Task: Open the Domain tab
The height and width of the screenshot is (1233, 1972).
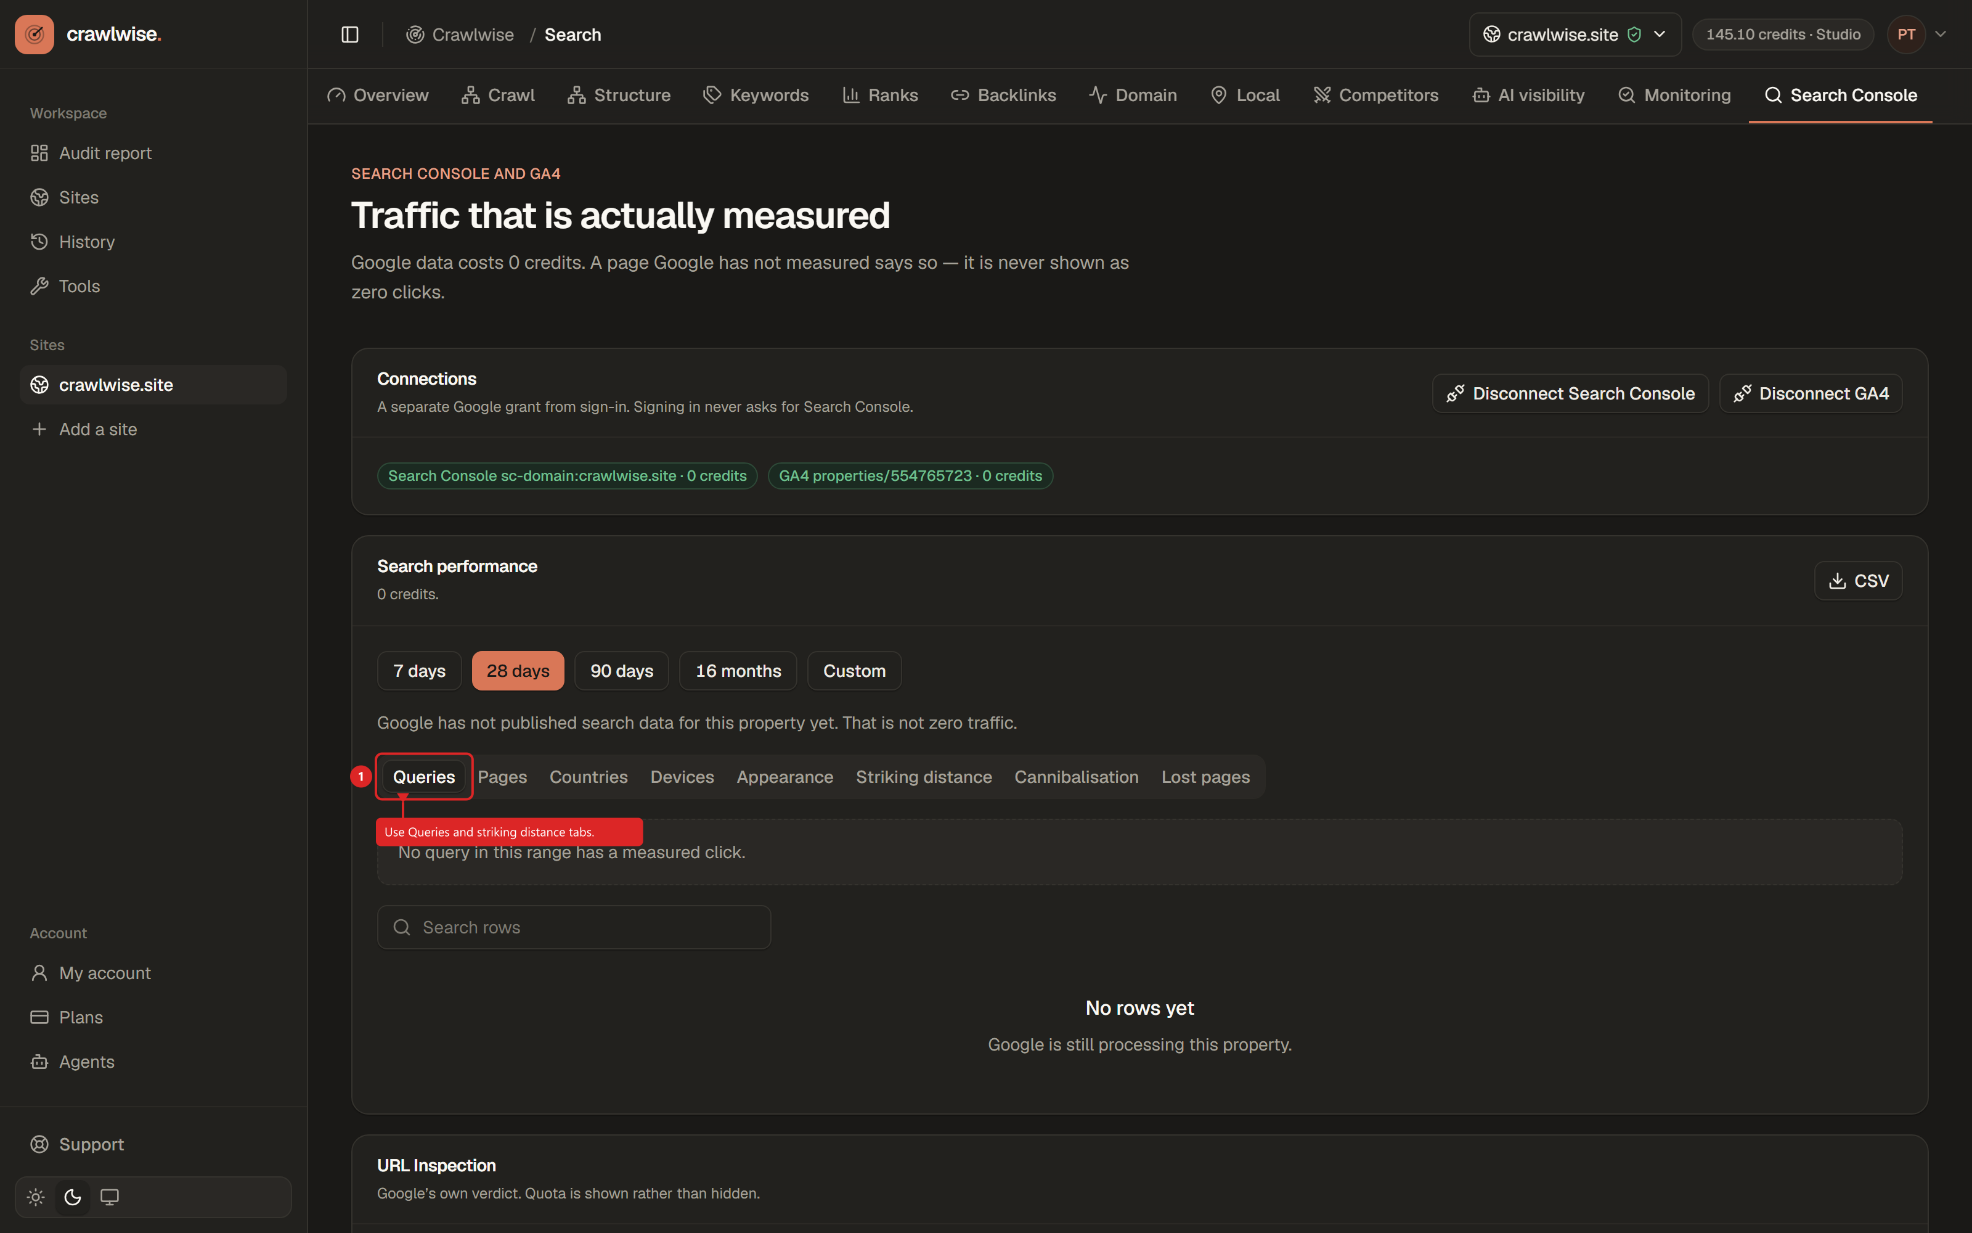Action: pyautogui.click(x=1133, y=96)
